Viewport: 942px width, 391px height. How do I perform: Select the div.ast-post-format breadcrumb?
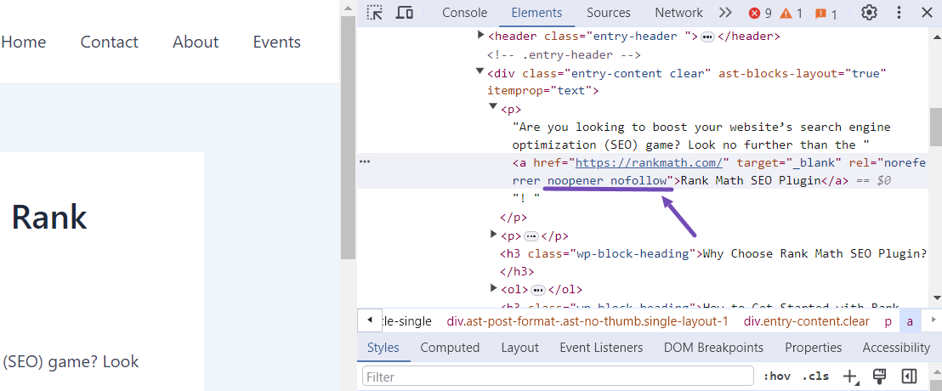coord(587,321)
